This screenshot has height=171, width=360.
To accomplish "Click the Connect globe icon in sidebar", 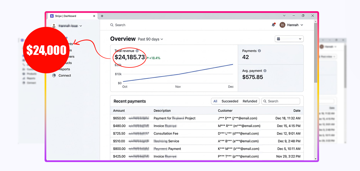I will [x=54, y=76].
